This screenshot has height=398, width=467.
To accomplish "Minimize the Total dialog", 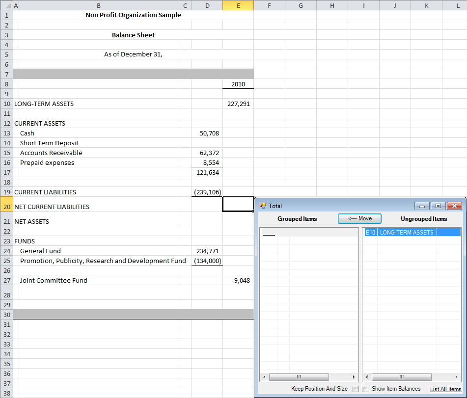I will point(422,206).
